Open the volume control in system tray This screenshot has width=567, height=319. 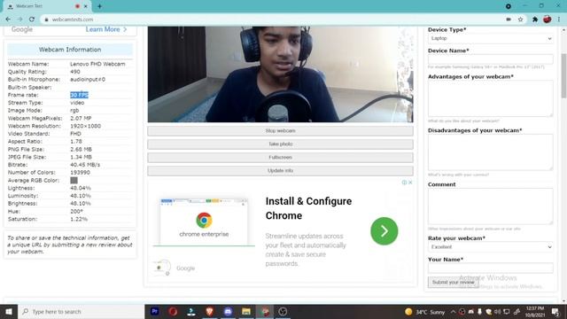(x=497, y=311)
